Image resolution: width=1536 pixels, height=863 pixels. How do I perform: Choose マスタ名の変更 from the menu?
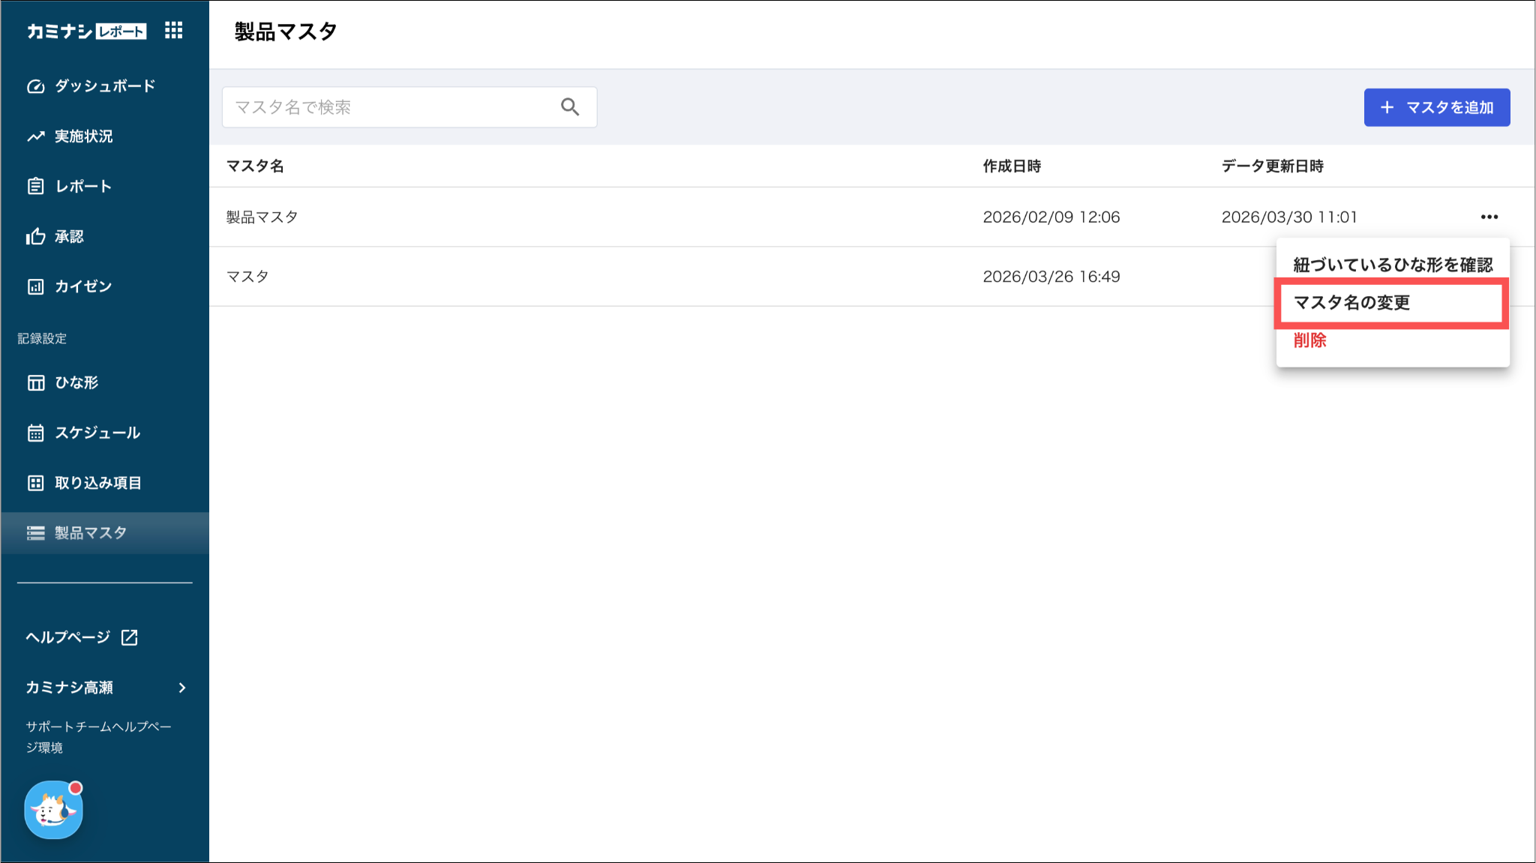(x=1392, y=303)
